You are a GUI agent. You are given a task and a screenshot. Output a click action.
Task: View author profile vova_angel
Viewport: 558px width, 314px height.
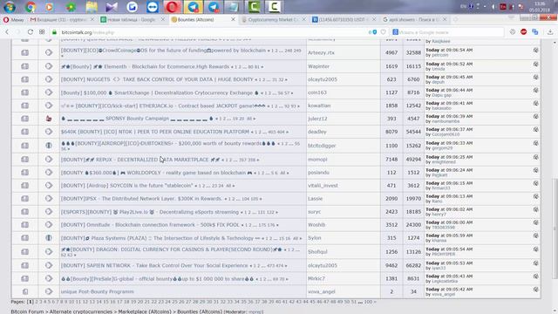pos(322,291)
